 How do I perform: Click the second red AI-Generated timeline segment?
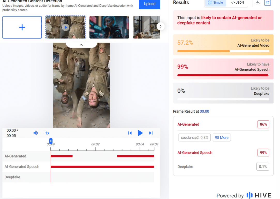pyautogui.click(x=135, y=156)
